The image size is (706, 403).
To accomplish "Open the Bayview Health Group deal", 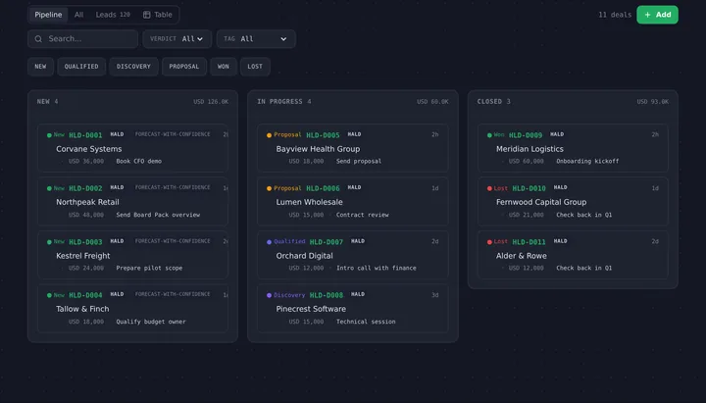I will (353, 148).
